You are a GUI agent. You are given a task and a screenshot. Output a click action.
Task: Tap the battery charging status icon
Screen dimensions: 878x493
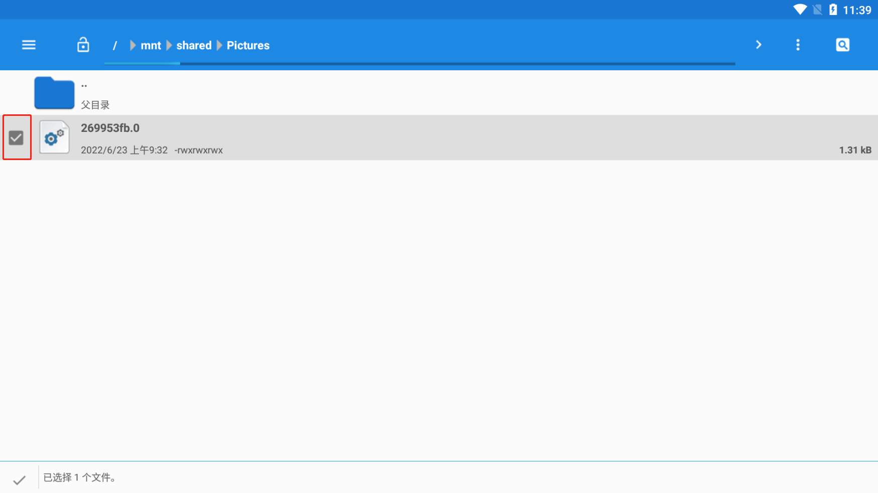[x=833, y=10]
